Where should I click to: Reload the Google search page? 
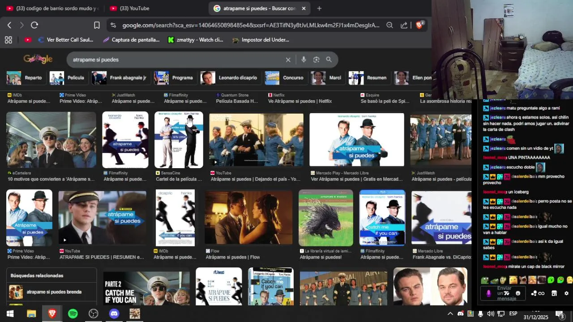point(34,25)
